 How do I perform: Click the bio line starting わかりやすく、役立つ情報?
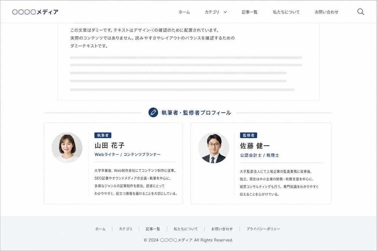pyautogui.click(x=136, y=194)
